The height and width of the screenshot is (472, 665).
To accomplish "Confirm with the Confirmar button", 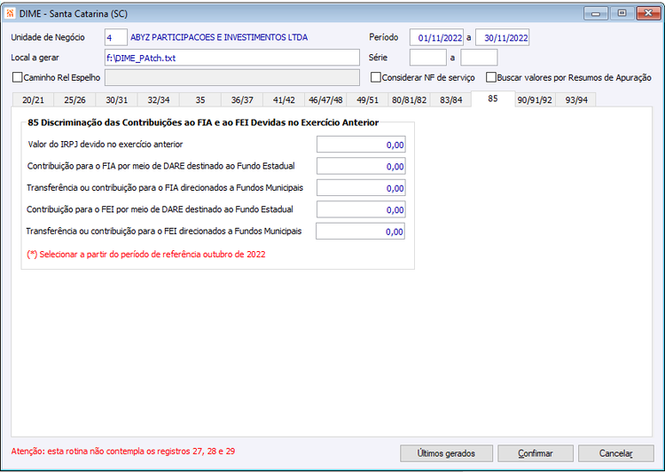I will tap(536, 453).
